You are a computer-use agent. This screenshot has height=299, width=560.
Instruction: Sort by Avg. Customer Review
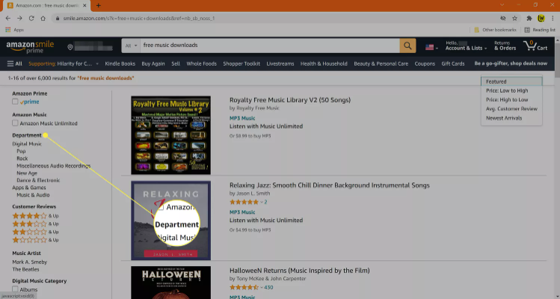[x=511, y=109]
